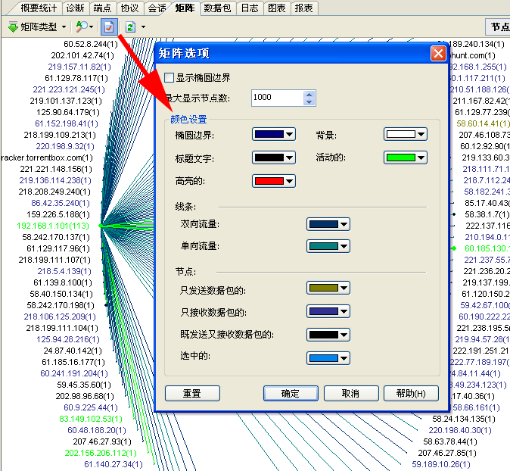The width and height of the screenshot is (510, 471).
Task: Decrease max node count with down spinner
Action: pos(309,102)
